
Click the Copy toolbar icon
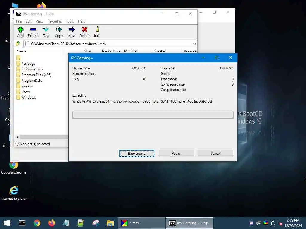(x=59, y=32)
